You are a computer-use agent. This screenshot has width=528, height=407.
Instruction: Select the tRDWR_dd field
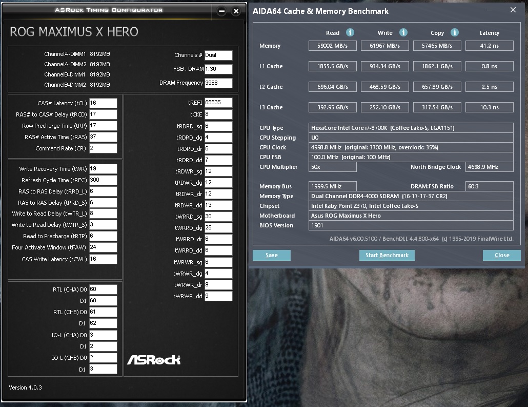(x=218, y=205)
